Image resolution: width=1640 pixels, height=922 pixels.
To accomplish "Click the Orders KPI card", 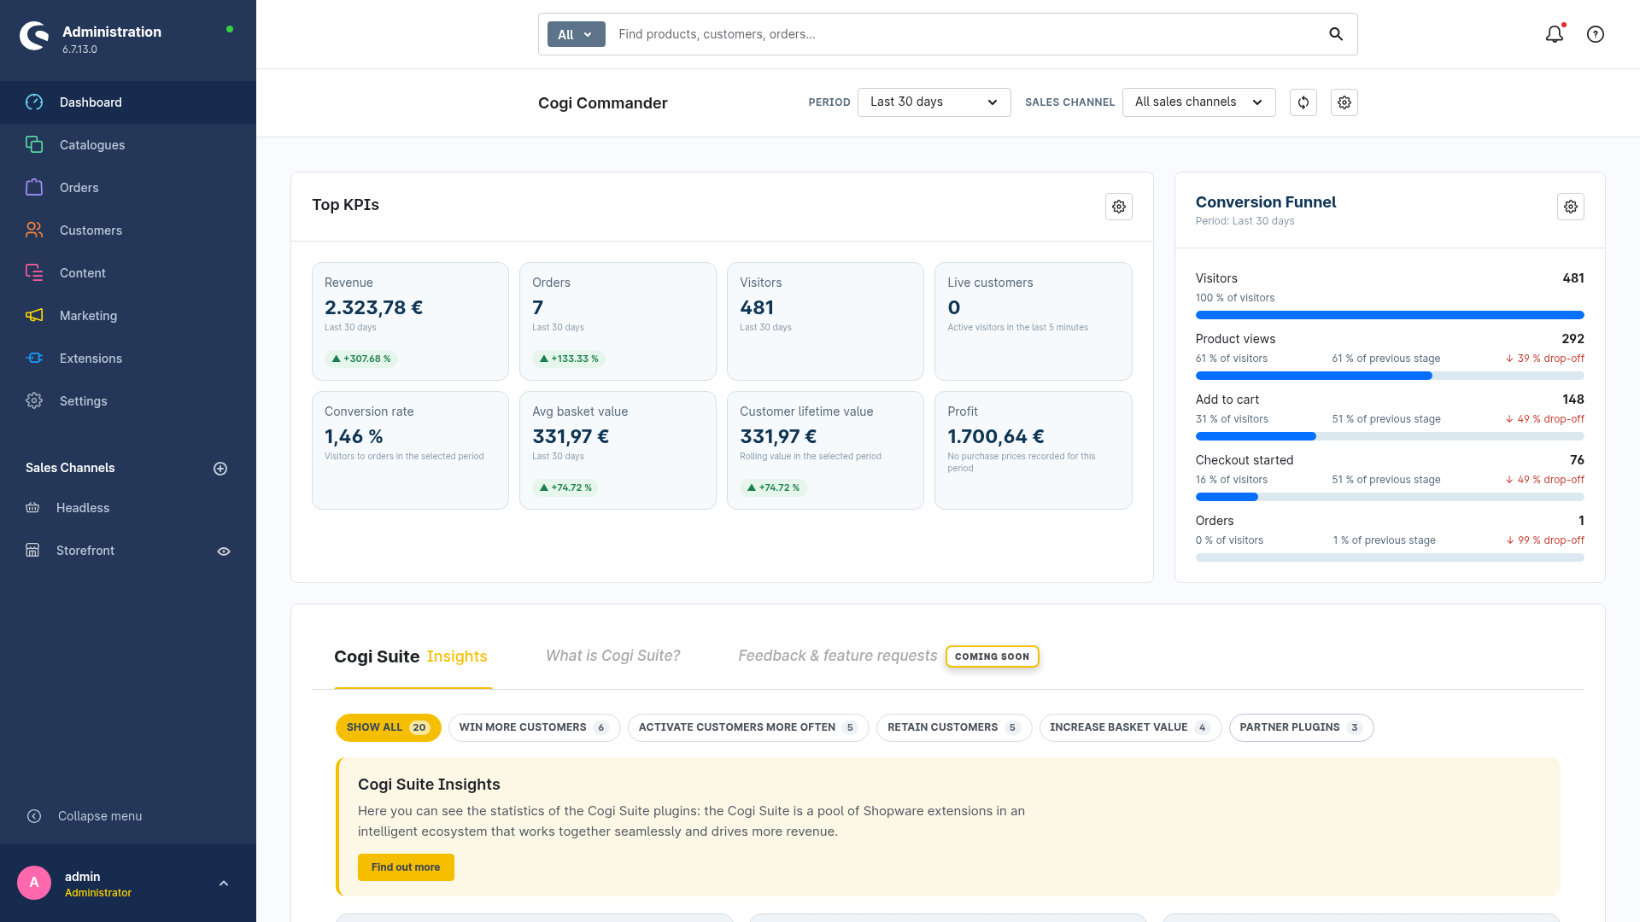I will pos(618,321).
